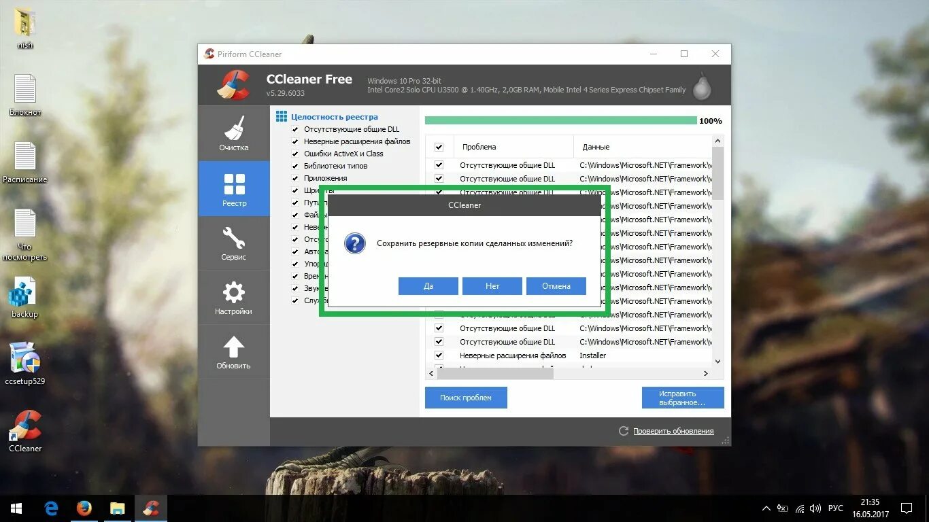This screenshot has width=929, height=522.
Task: Uncheck Неверные расширения файлов in the left list
Action: coord(295,141)
